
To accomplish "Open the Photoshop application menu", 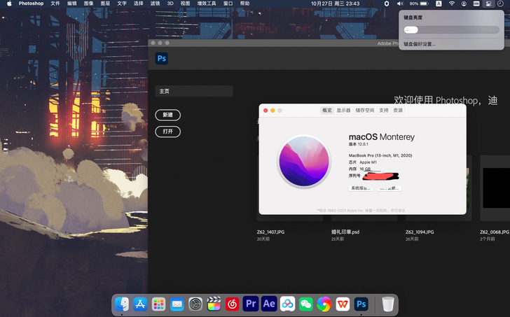I will tap(31, 3).
